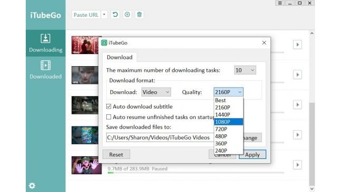The height and width of the screenshot is (192, 343).
Task: Choose 1080P in the quality list
Action: tap(228, 122)
